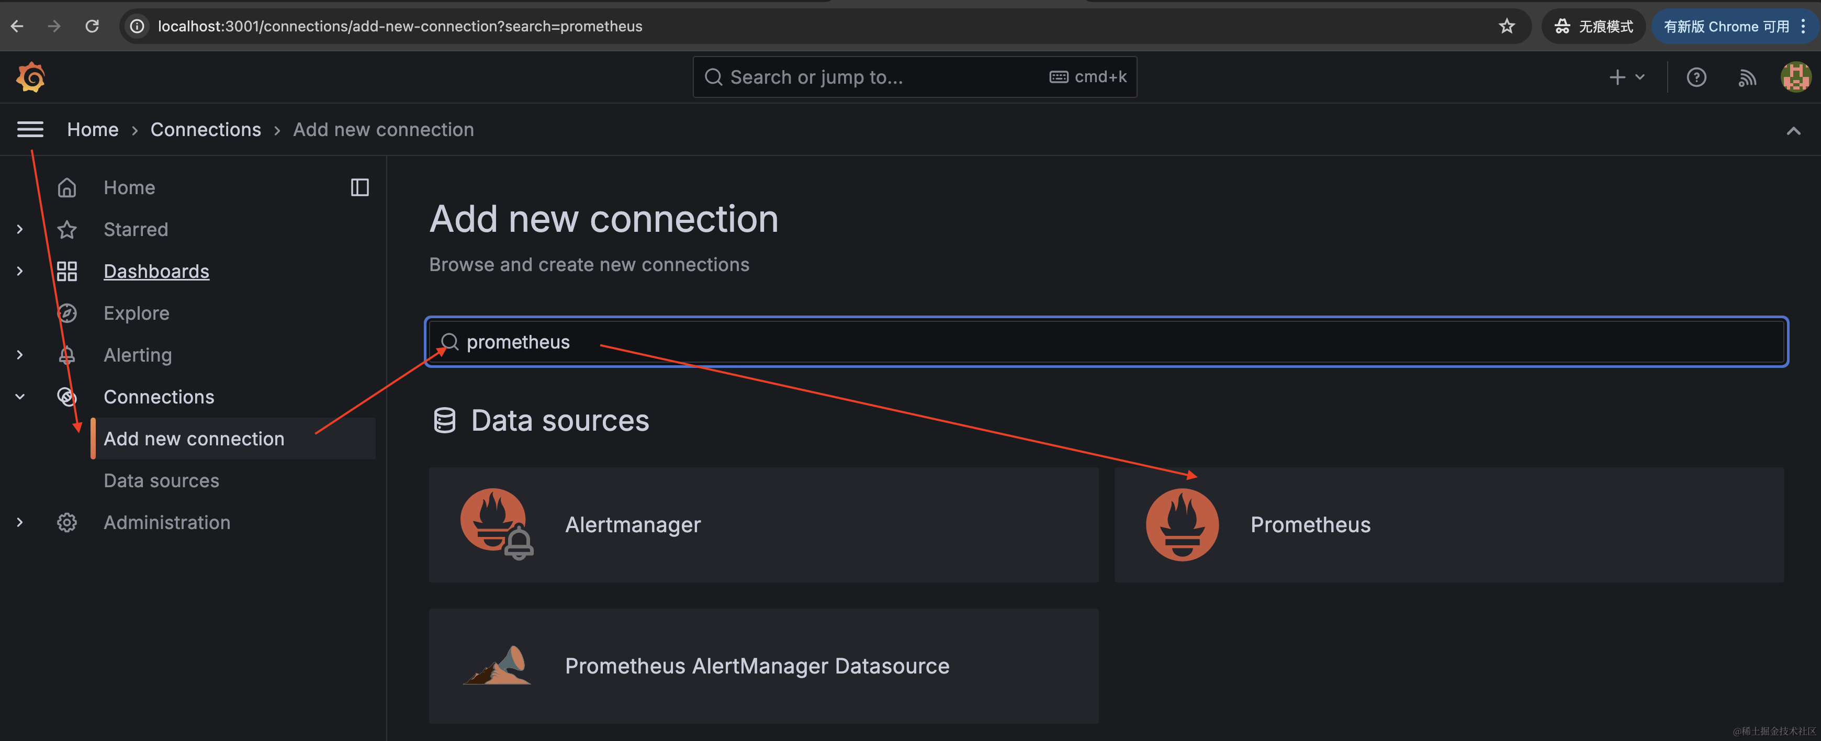Toggle the hamburger menu button
Viewport: 1821px width, 741px height.
pos(30,129)
